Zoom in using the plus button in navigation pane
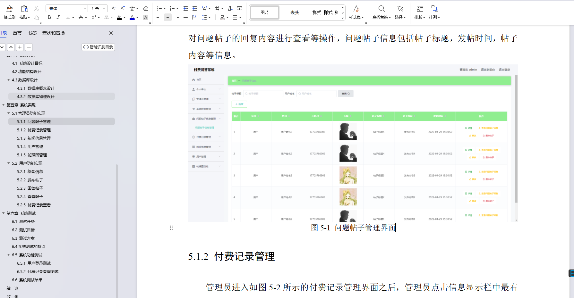This screenshot has height=298, width=574. click(x=20, y=47)
